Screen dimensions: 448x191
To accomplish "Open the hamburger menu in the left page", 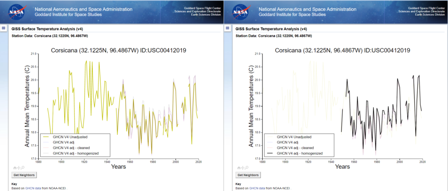I will tap(3, 28).
